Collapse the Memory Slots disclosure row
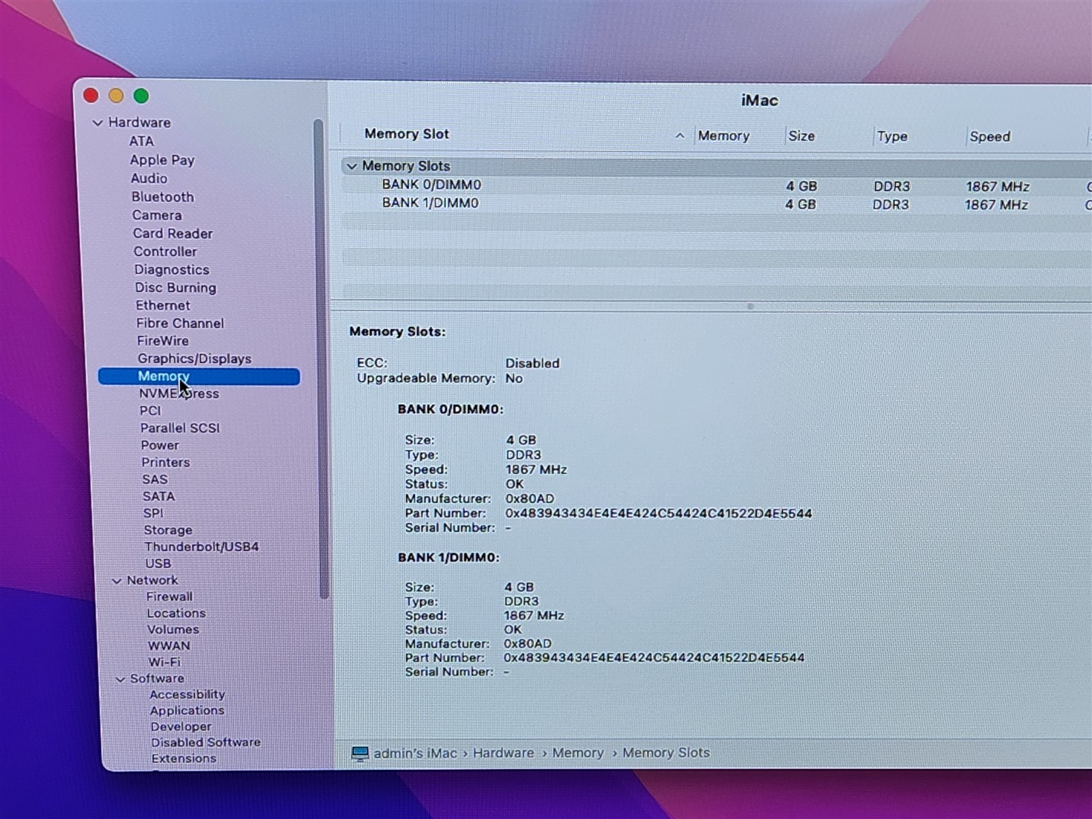The image size is (1092, 819). 351,166
